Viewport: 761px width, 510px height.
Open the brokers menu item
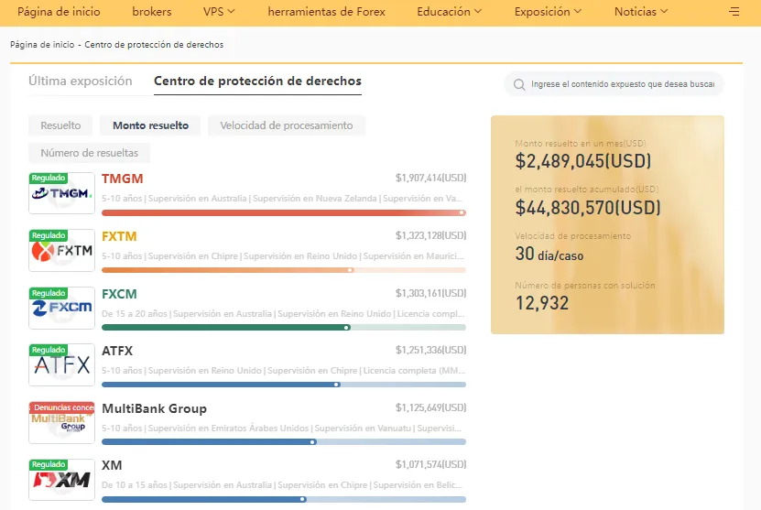pos(152,12)
